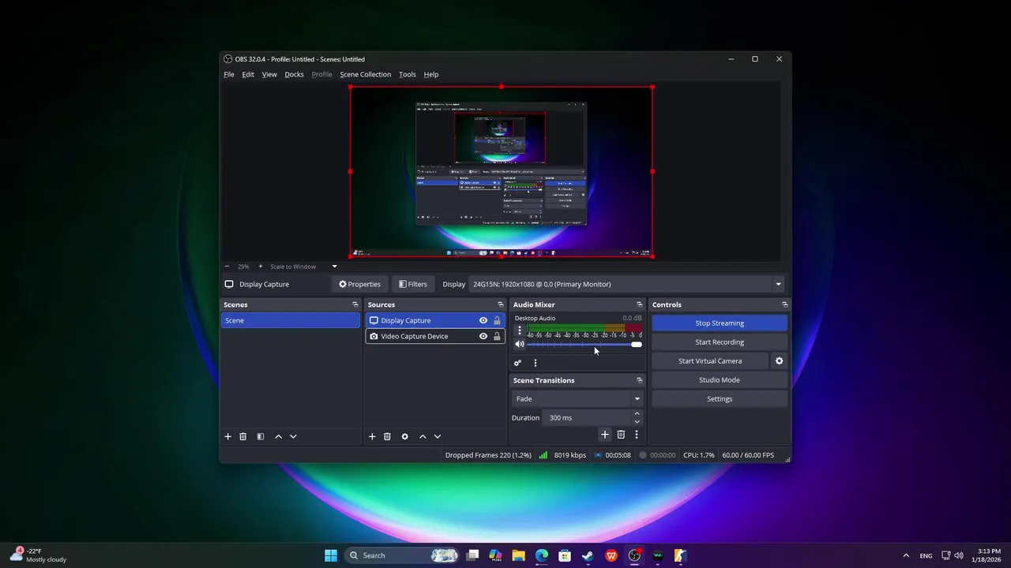Remove configurable transition trash icon
1011x568 pixels.
(x=621, y=435)
